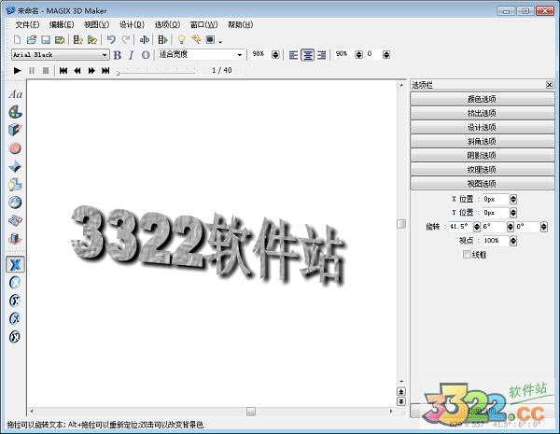Open the 适合宽度 zoom dropdown
560x434 pixels.
240,55
